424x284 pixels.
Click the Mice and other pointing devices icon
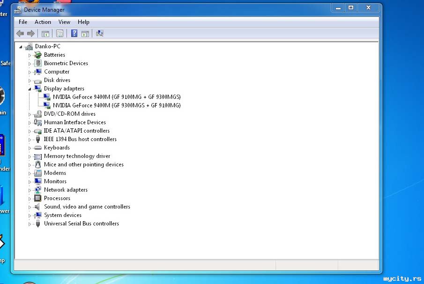pos(38,164)
